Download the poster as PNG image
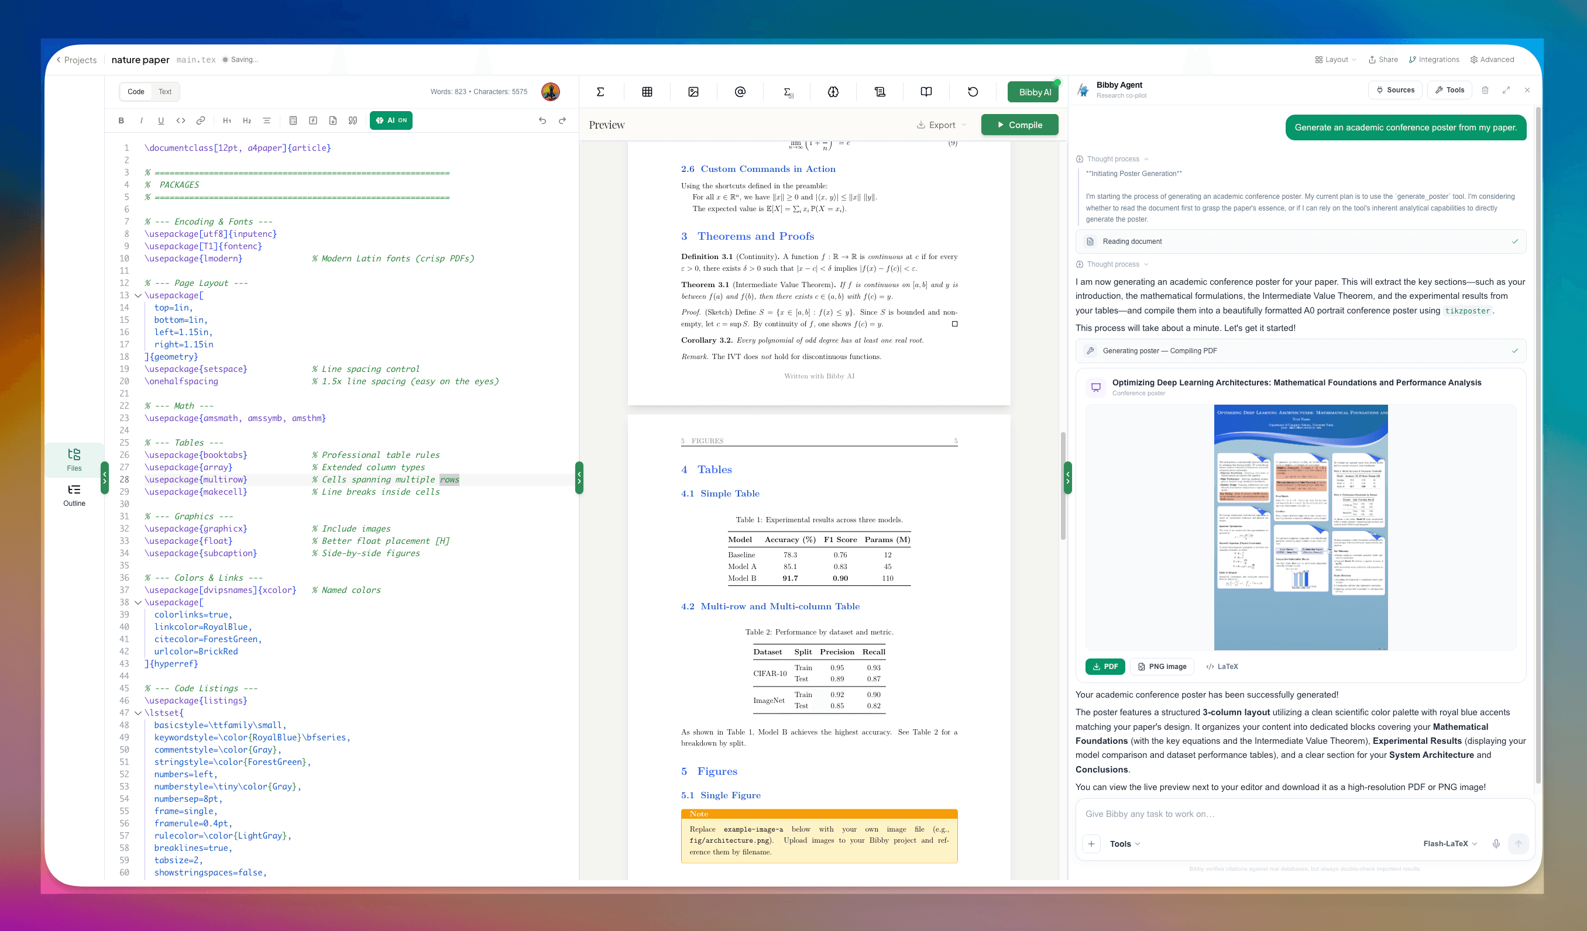 1162,667
